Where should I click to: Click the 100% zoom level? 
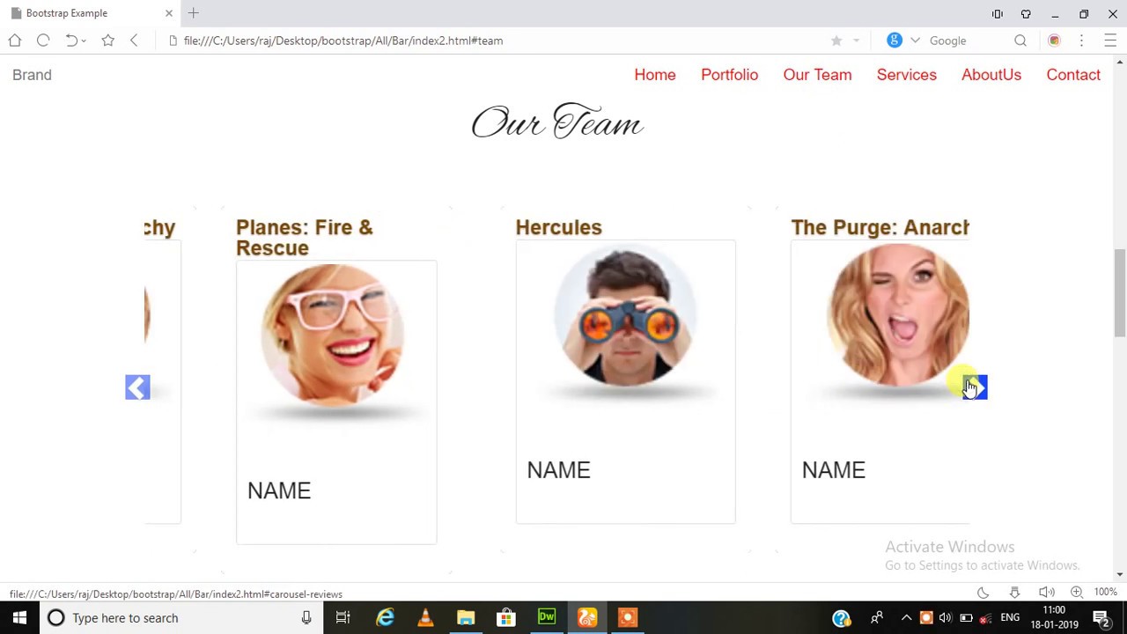1106,593
